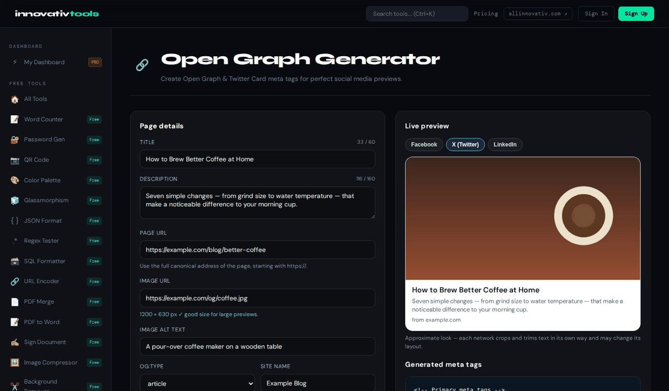Click the lightning icon beside My Dashboard
This screenshot has height=391, width=669.
(15, 62)
